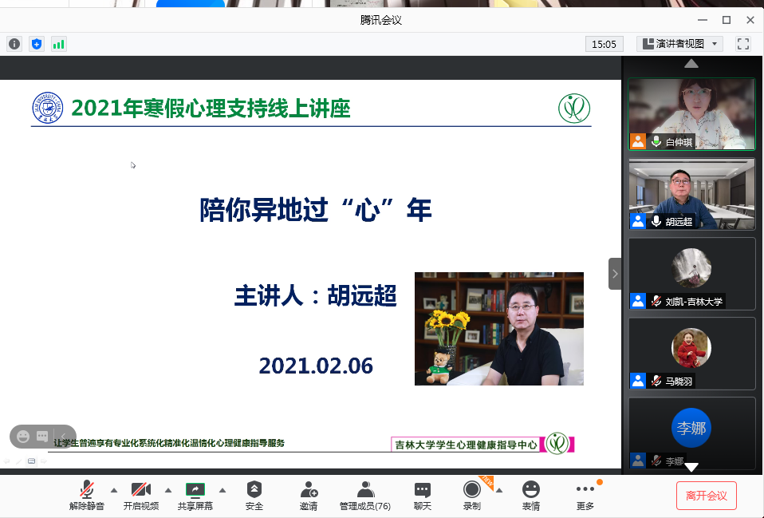Expand audio options arrow beside 解除静音
764x518 pixels.
tap(113, 490)
